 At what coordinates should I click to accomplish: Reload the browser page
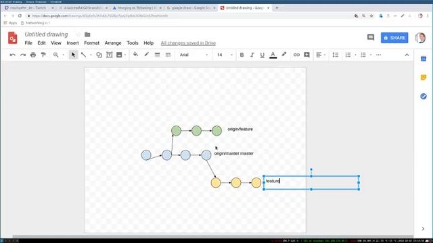[20, 16]
